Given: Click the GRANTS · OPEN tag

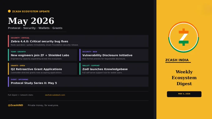Looking at the screenshot, I should point(18,66).
